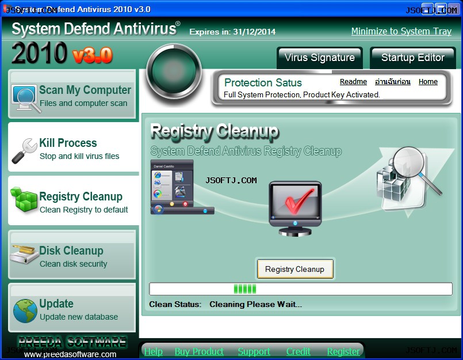
Task: Click the 'Registry Cleanup' panel heading
Action: [x=215, y=131]
